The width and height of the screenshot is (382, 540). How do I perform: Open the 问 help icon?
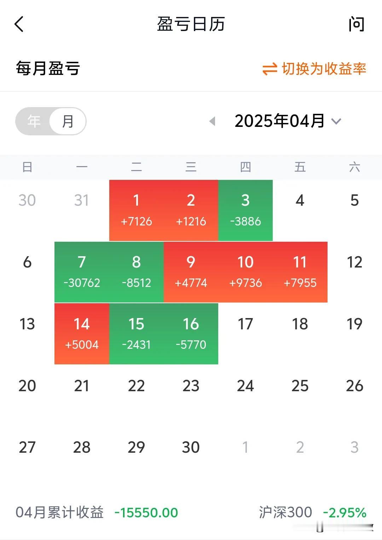(356, 24)
